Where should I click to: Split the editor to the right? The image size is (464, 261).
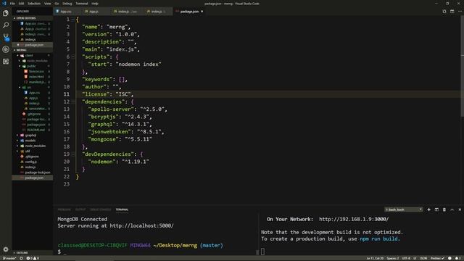pyautogui.click(x=452, y=12)
